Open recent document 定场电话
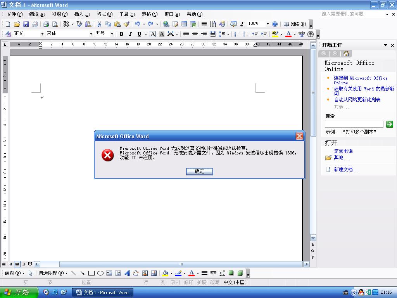The width and height of the screenshot is (397, 298). click(x=343, y=151)
